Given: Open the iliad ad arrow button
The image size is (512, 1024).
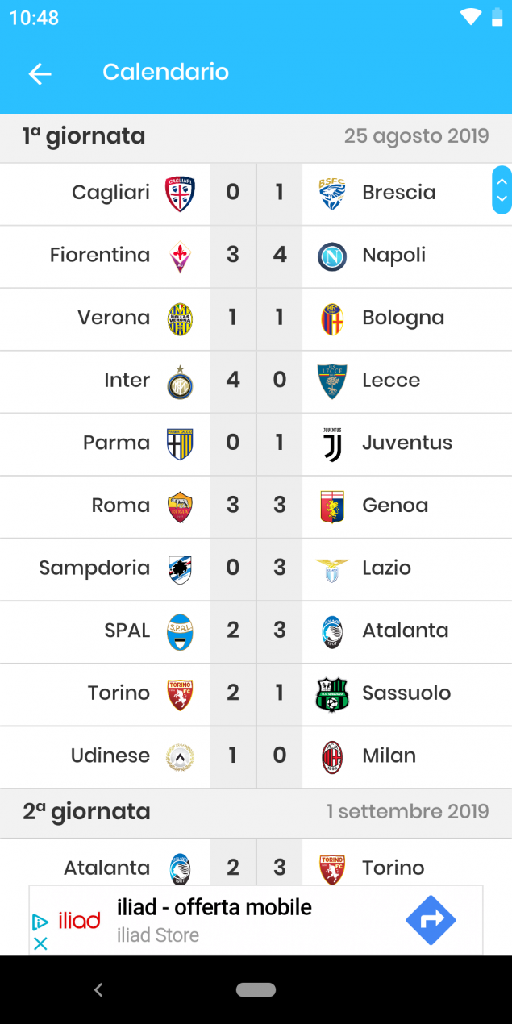Looking at the screenshot, I should (x=431, y=920).
